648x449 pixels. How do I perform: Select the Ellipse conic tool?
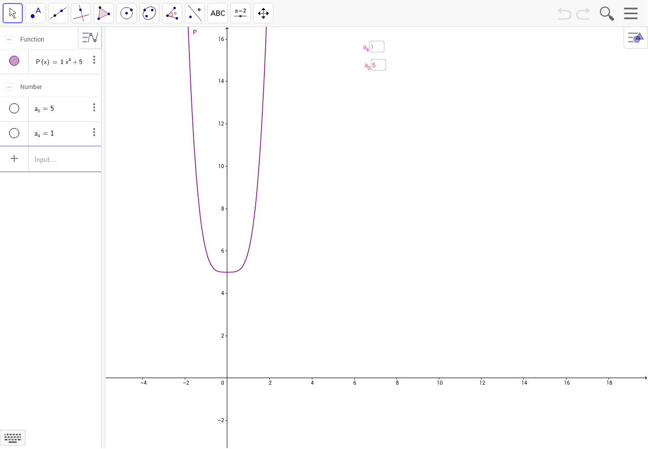pos(149,13)
